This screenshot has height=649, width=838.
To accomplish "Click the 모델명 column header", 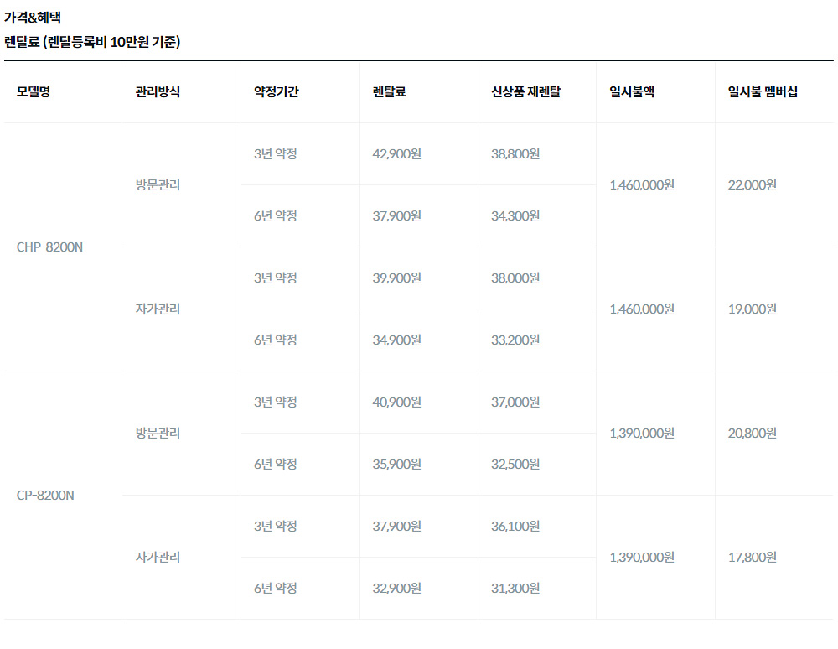I will pos(34,92).
